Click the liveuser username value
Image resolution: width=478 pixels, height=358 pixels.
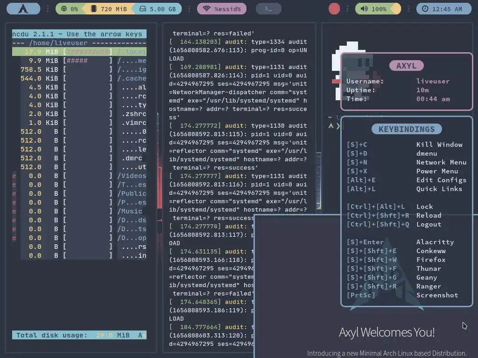[433, 81]
